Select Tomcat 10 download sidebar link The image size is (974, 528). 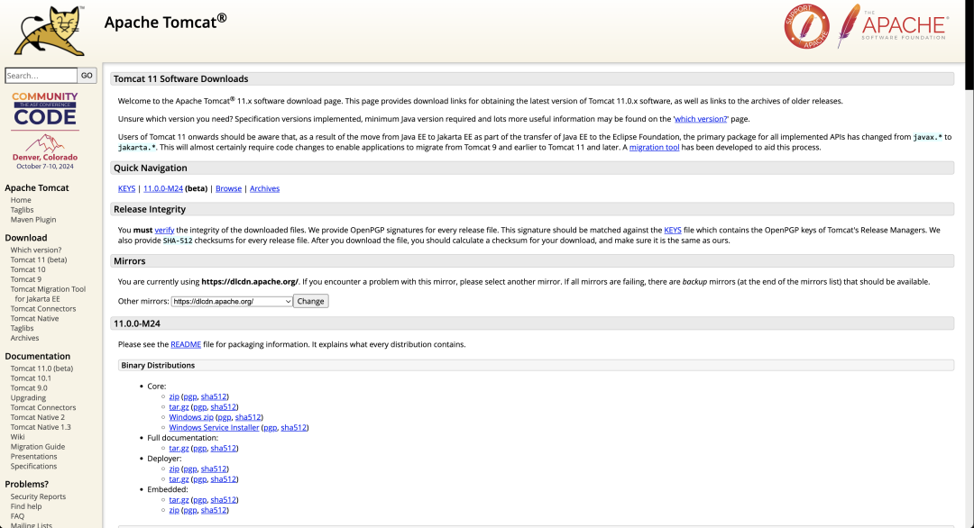(28, 270)
